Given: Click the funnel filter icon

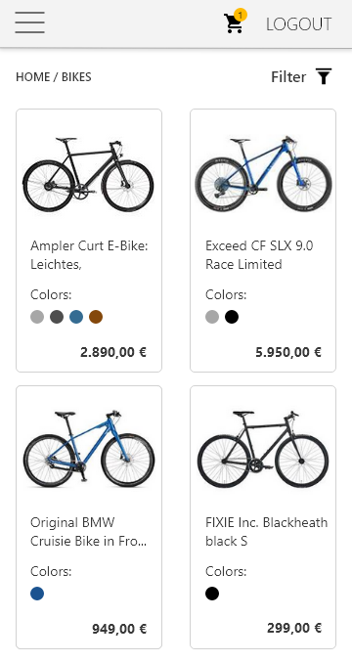Looking at the screenshot, I should tap(325, 76).
